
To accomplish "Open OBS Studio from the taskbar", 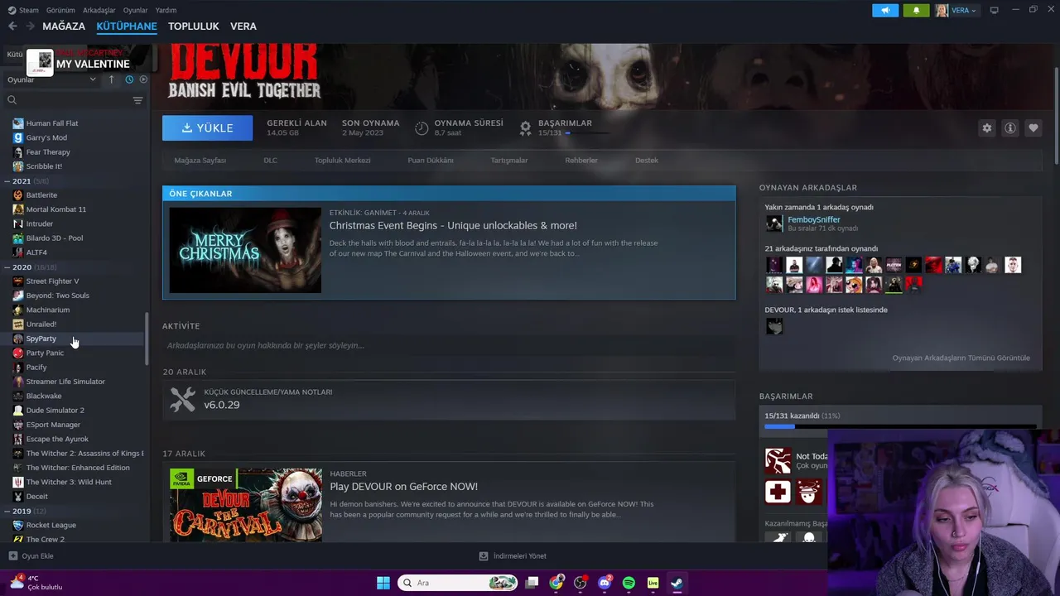I will (x=580, y=583).
